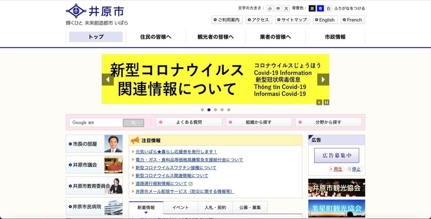
Task: Expand the 観光客の皆様へ navigation menu
Action: pyautogui.click(x=215, y=37)
